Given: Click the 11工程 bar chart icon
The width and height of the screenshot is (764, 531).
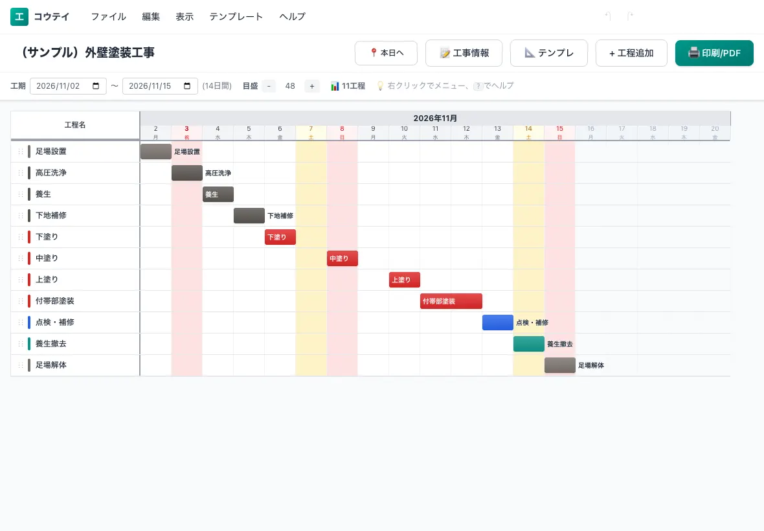Looking at the screenshot, I should (x=335, y=86).
